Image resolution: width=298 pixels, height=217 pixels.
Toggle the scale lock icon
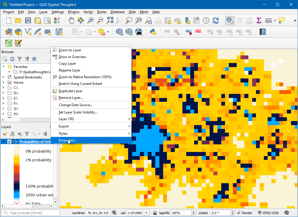point(155,213)
